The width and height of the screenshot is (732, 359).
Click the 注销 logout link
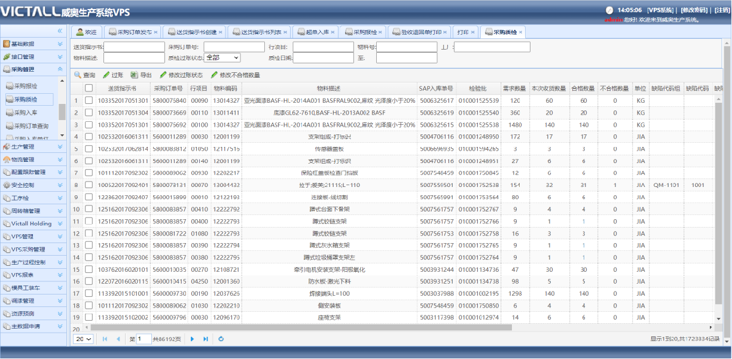click(x=722, y=10)
